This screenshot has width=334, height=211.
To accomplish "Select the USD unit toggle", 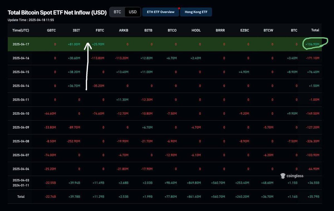I will pos(133,12).
